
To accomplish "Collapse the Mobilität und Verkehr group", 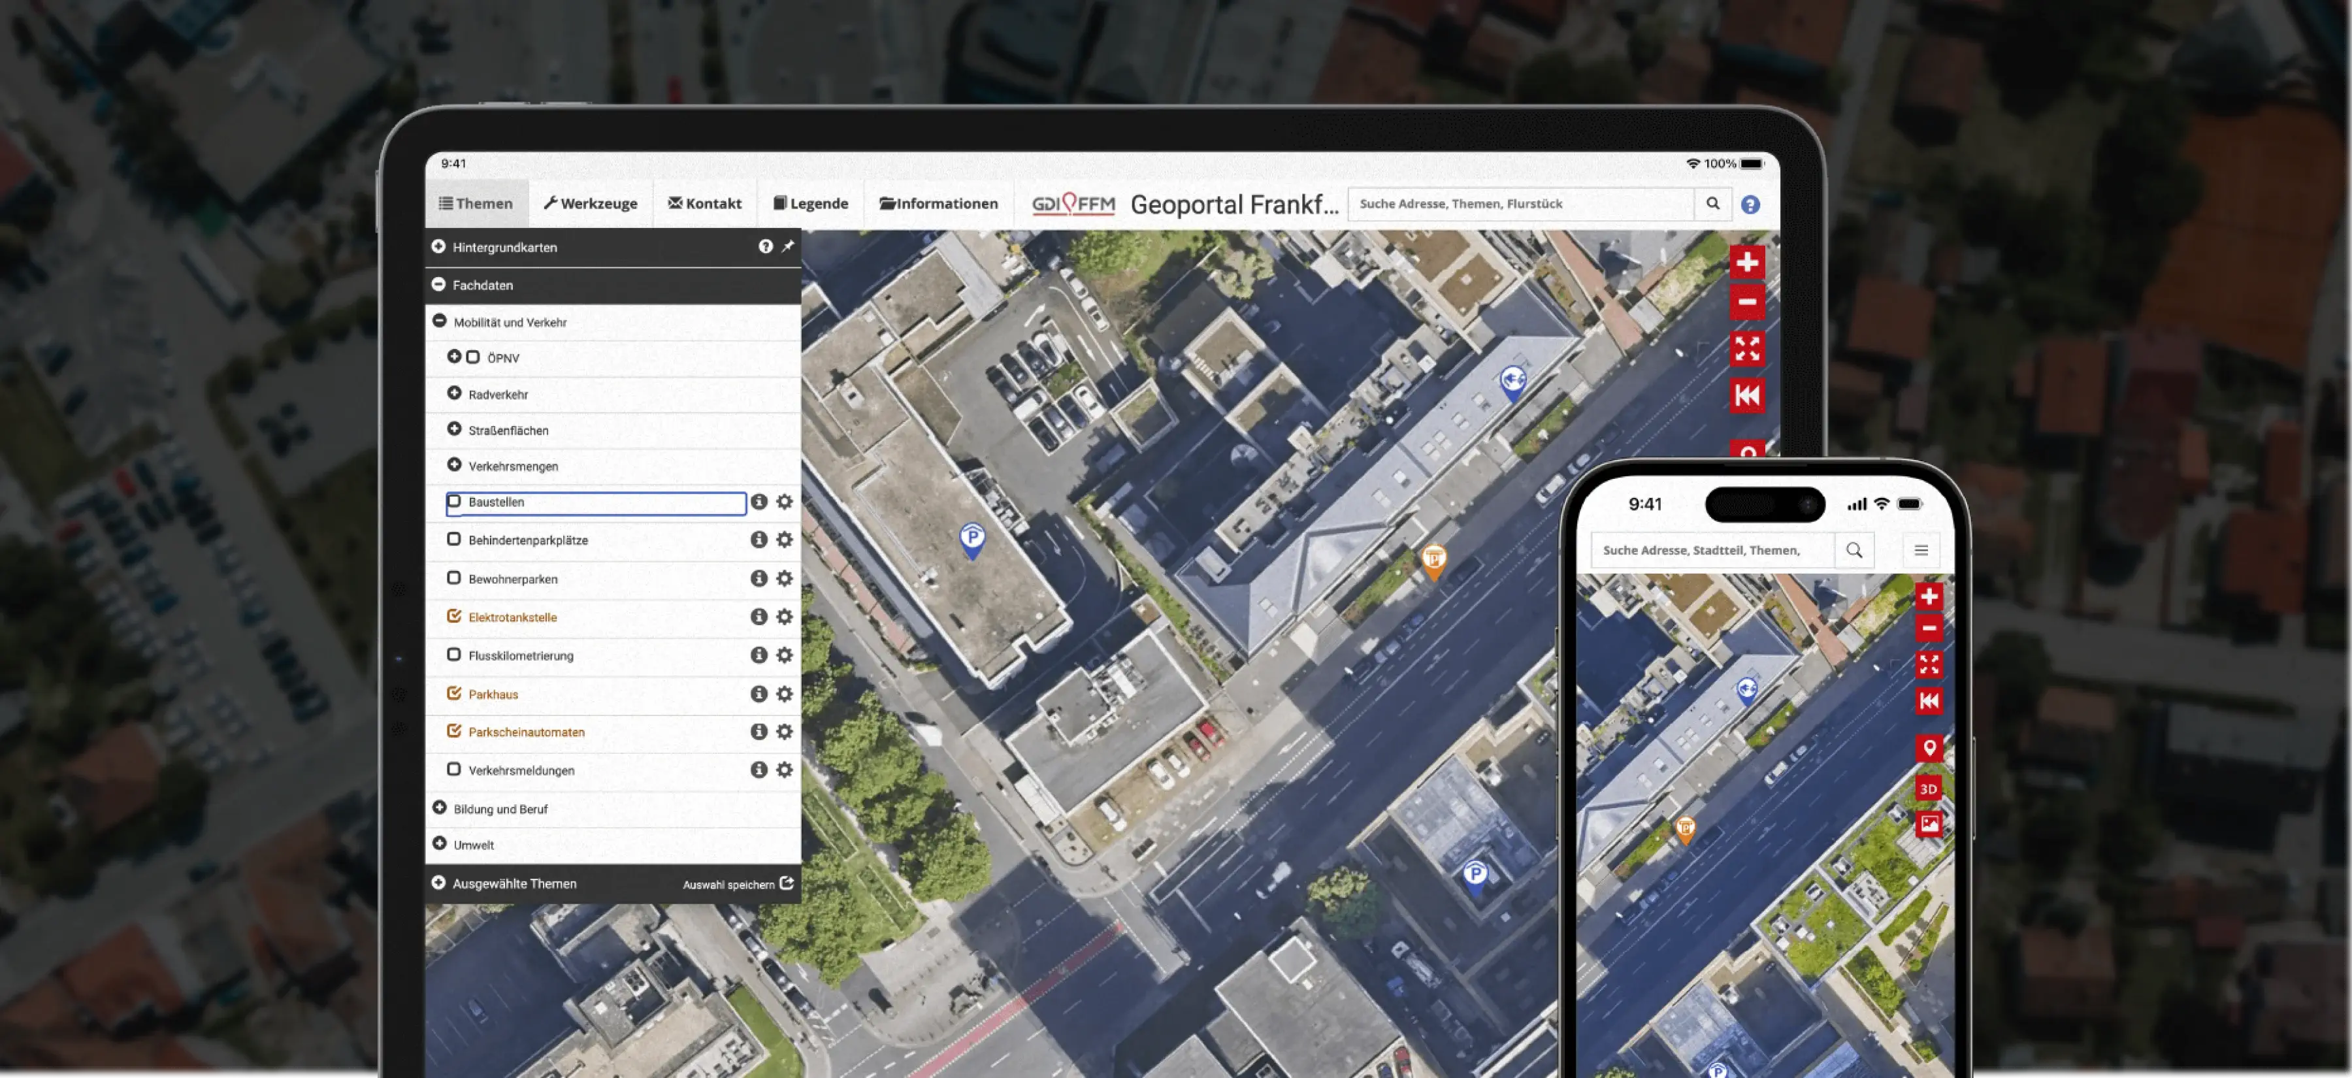I will tap(440, 321).
